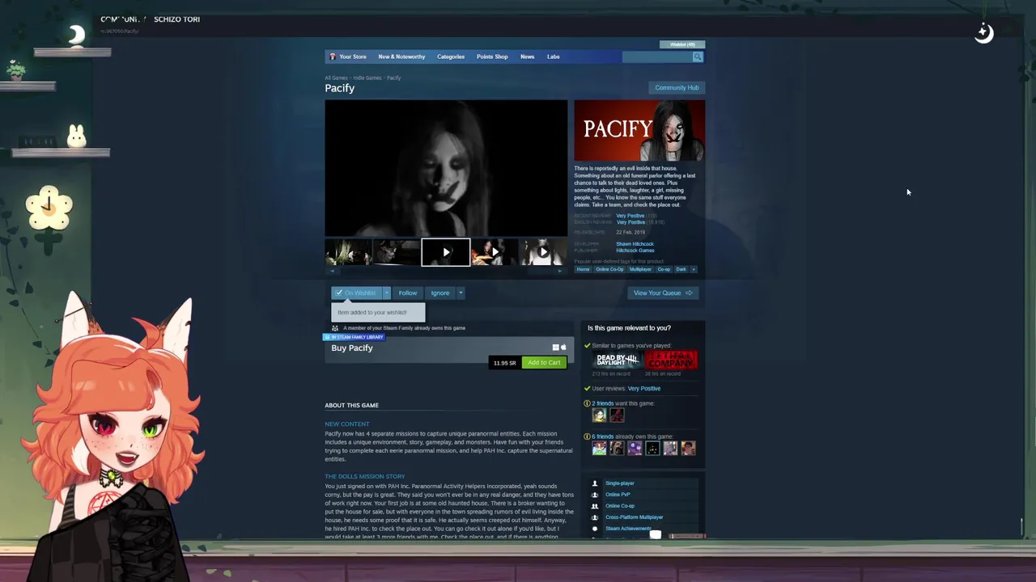1036x582 pixels.
Task: Click the View Your Queue button
Action: (x=663, y=293)
